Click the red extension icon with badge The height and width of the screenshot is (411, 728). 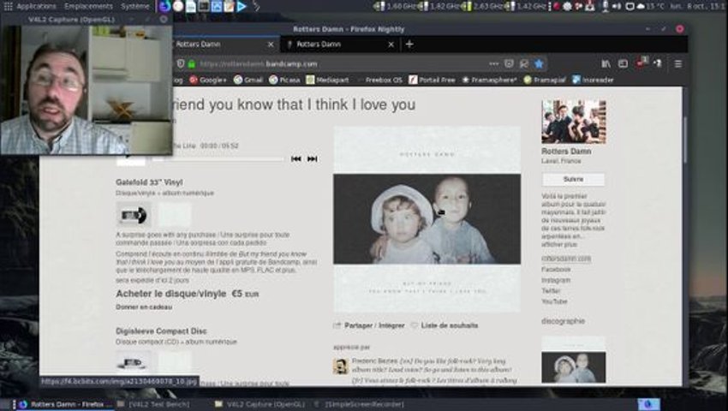(x=641, y=63)
